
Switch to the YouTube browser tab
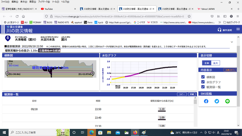[x=55, y=9]
